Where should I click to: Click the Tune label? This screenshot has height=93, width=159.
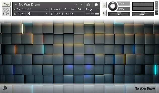(x=122, y=4)
